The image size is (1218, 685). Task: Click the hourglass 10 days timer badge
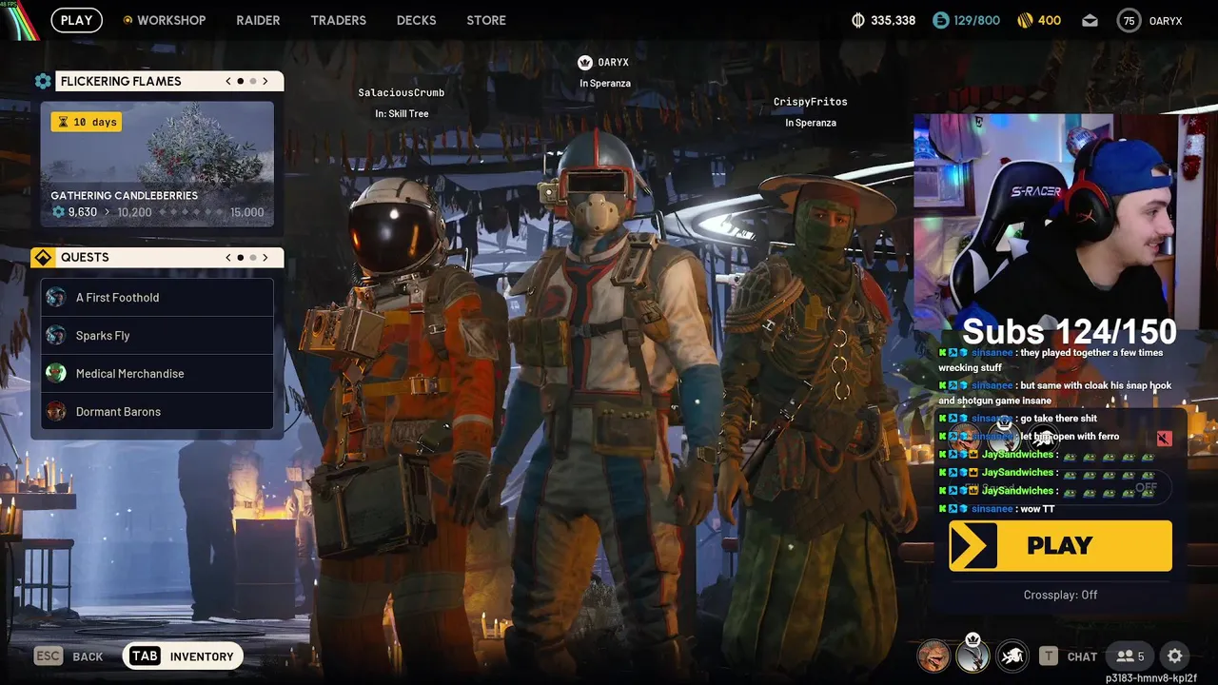click(86, 122)
